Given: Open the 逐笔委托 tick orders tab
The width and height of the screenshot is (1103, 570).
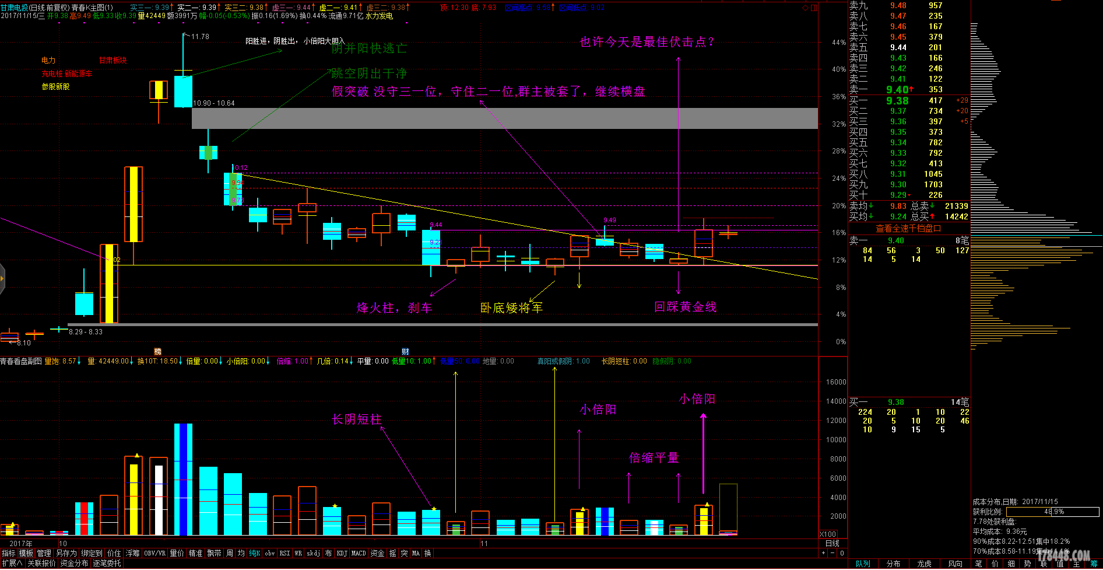Looking at the screenshot, I should click(107, 563).
